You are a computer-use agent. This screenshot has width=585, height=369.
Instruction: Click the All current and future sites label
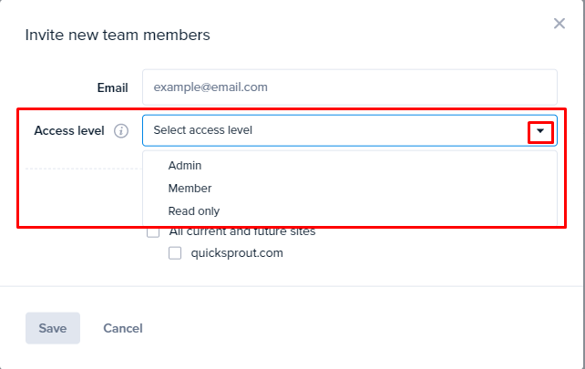coord(242,232)
